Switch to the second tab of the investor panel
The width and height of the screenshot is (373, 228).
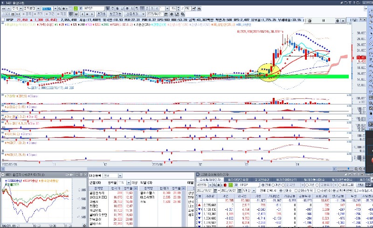coord(238,180)
